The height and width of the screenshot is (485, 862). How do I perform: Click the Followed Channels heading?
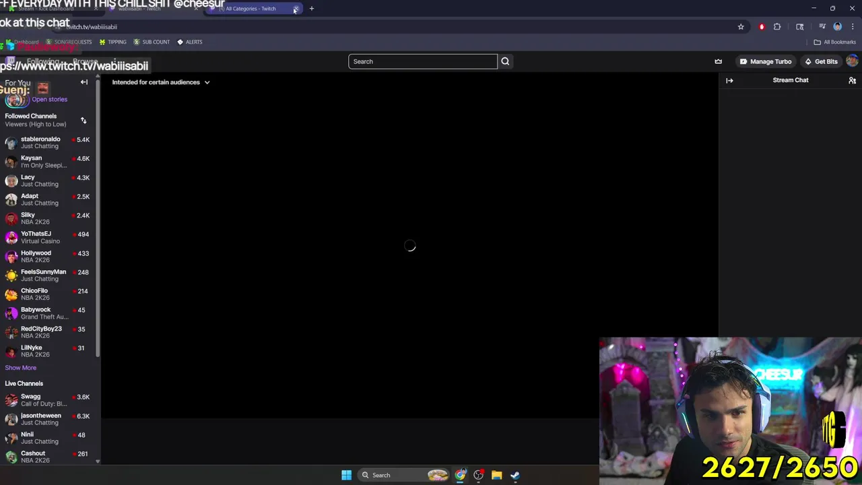click(31, 116)
